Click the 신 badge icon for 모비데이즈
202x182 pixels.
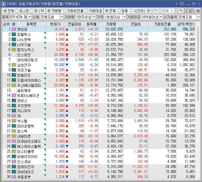[14, 172]
